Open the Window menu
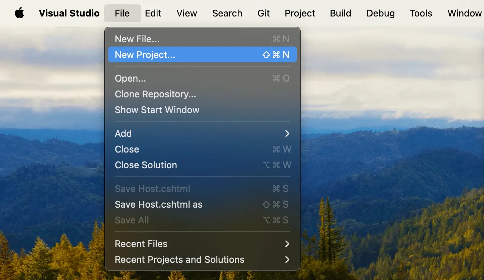This screenshot has height=280, width=484. click(x=465, y=13)
